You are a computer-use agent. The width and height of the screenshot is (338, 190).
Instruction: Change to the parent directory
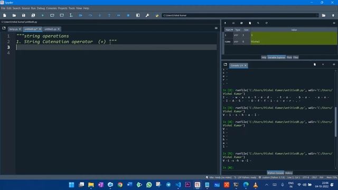pyautogui.click(x=333, y=15)
